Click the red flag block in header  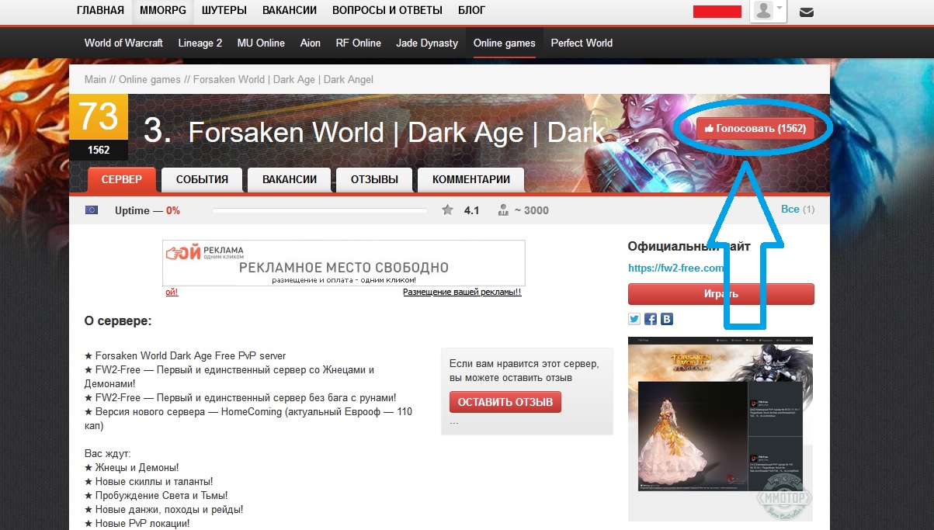point(717,11)
